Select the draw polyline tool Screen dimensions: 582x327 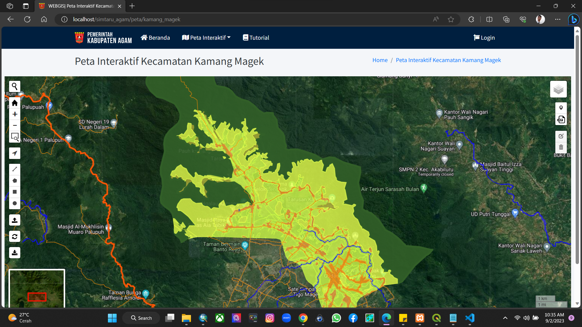click(15, 169)
